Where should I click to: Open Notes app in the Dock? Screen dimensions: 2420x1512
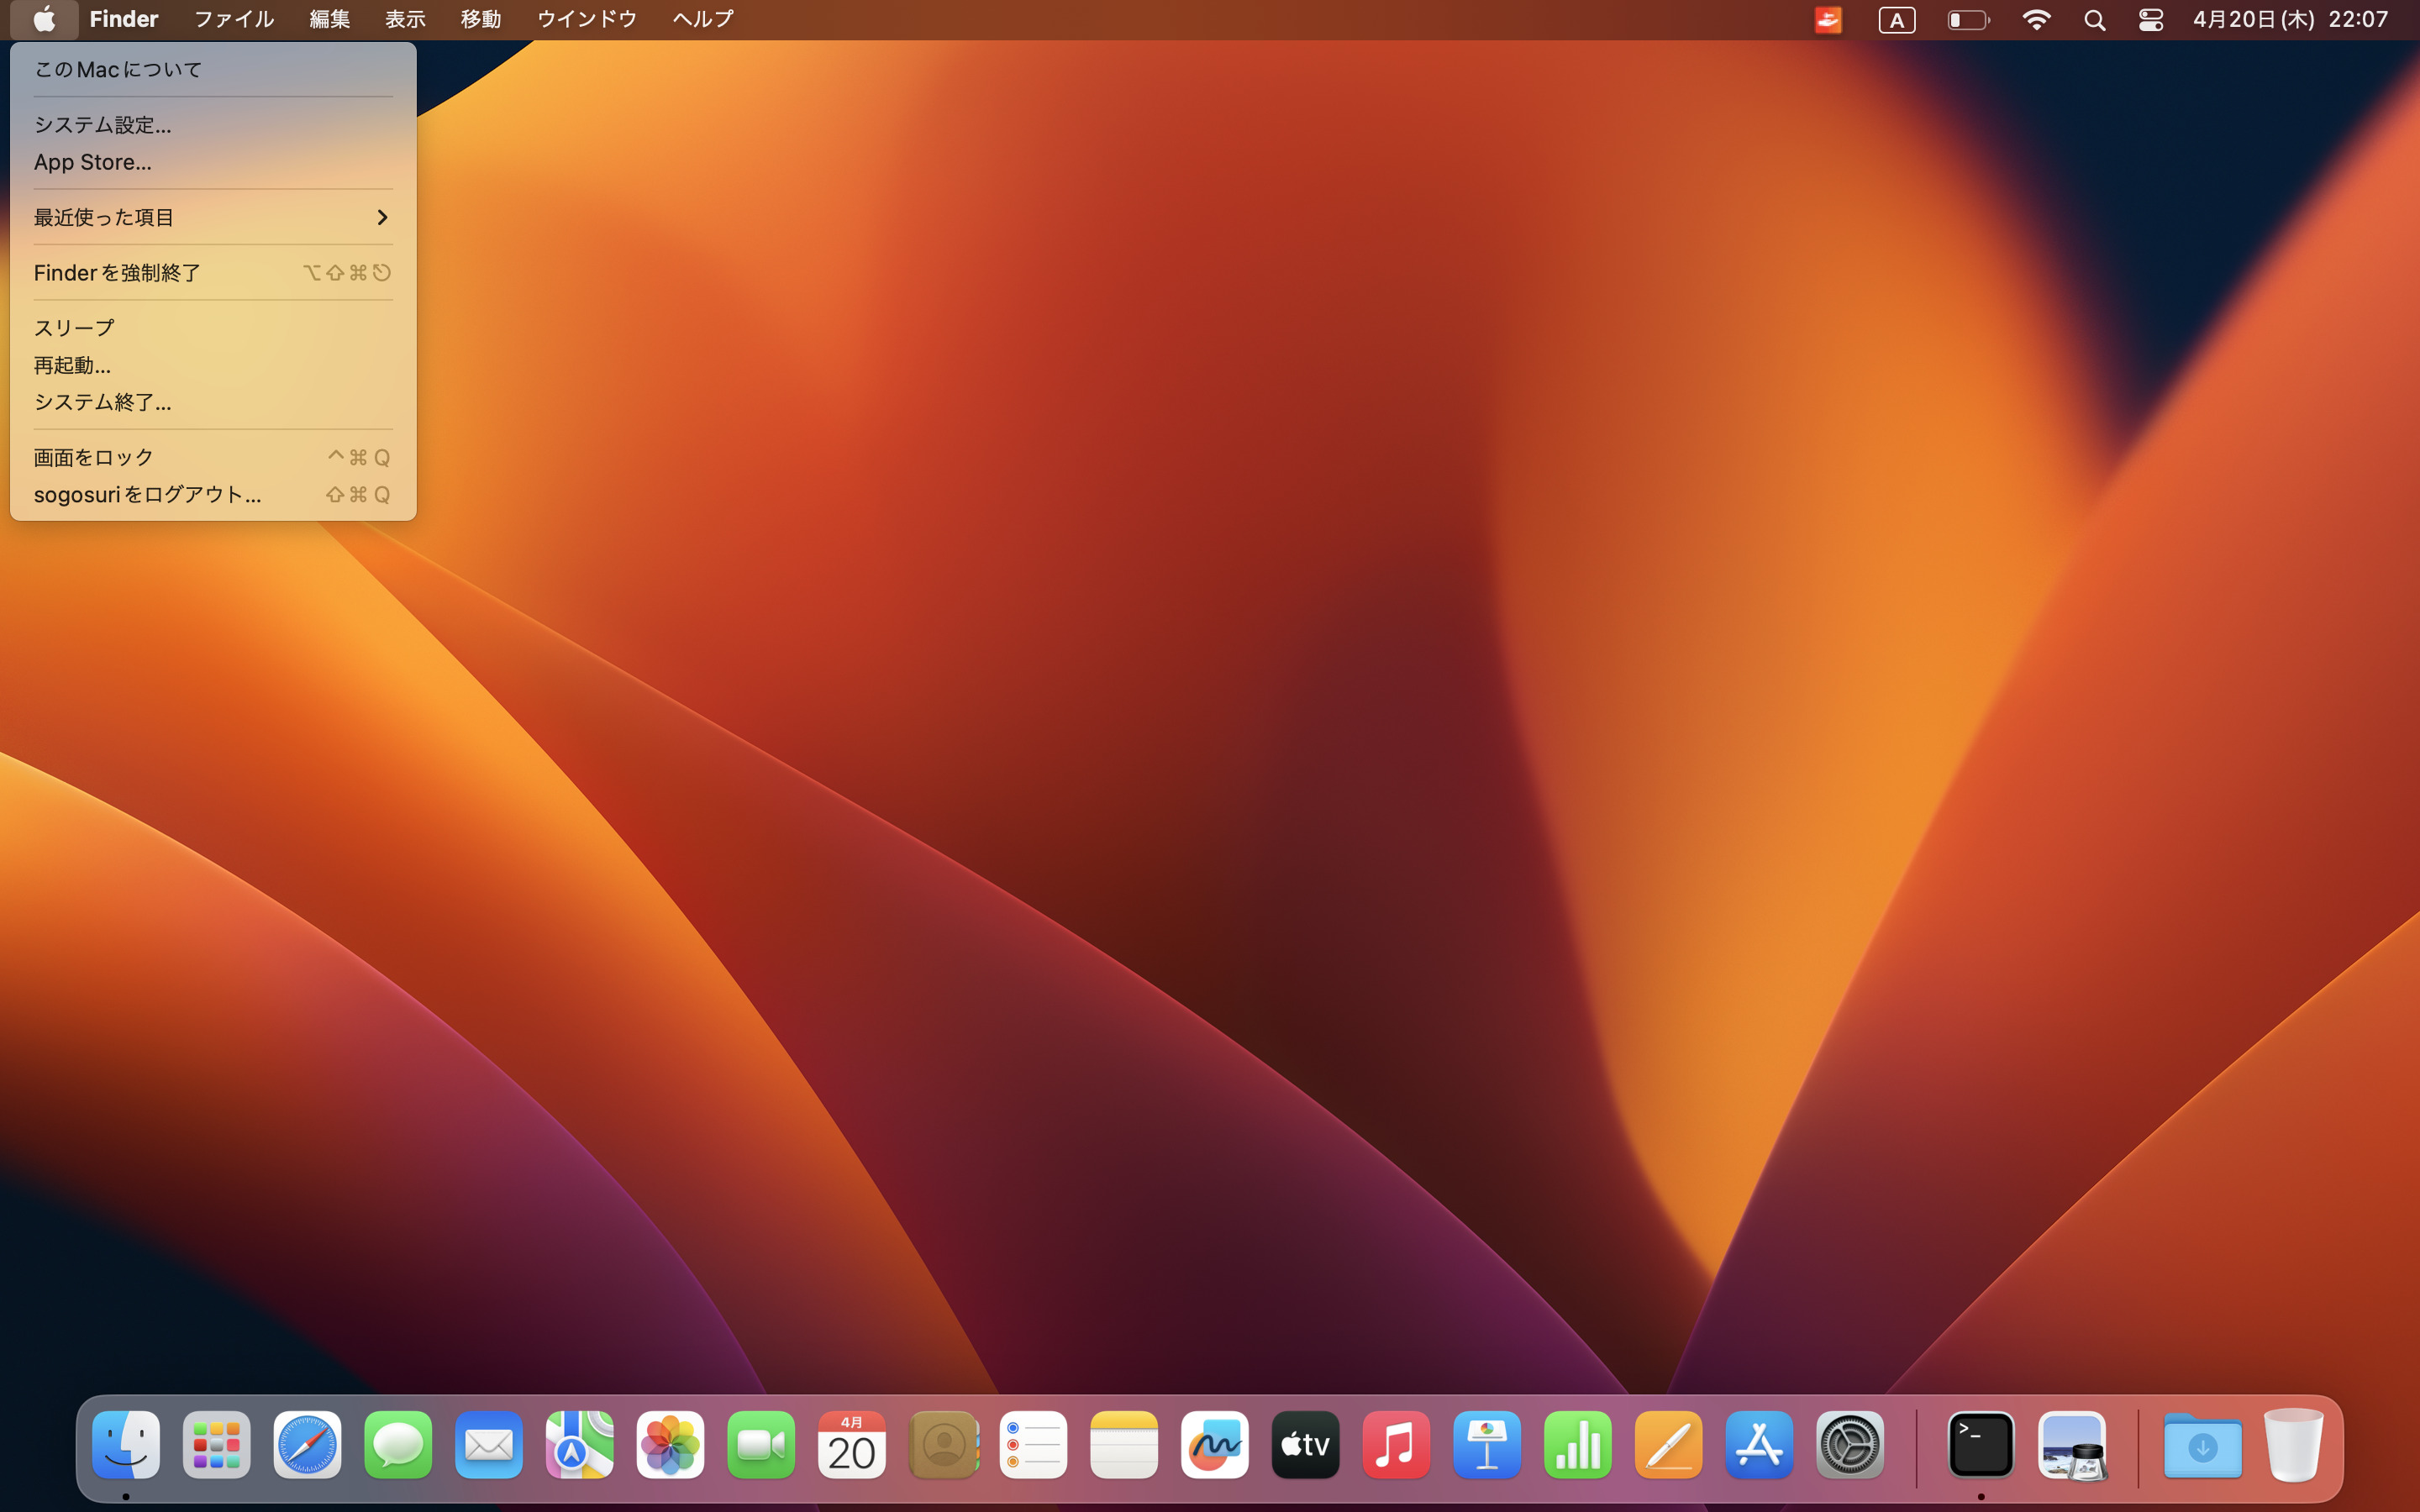click(x=1124, y=1445)
